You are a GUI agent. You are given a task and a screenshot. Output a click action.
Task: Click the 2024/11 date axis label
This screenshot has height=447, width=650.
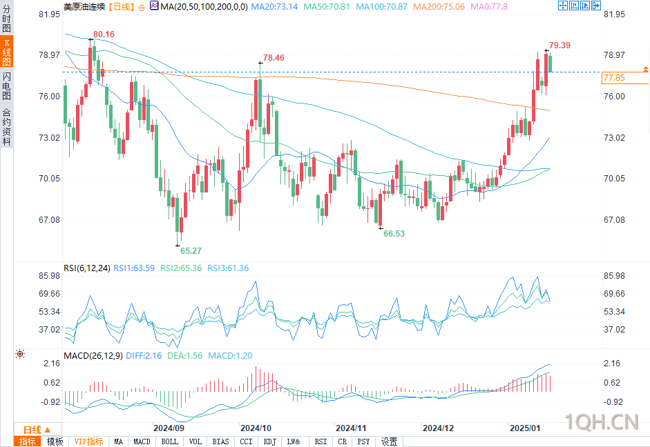[x=351, y=428]
